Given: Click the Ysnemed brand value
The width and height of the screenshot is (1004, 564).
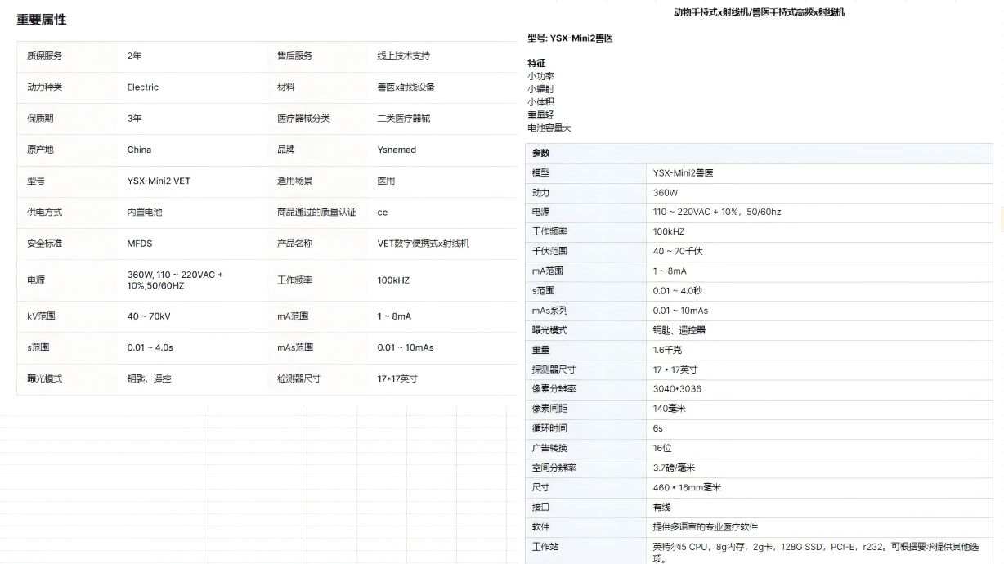Looking at the screenshot, I should 397,150.
